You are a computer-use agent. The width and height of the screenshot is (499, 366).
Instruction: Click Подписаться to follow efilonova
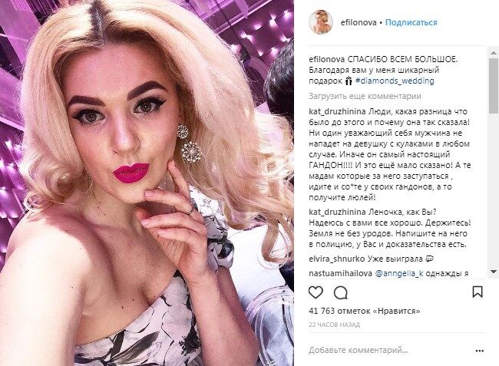click(411, 22)
